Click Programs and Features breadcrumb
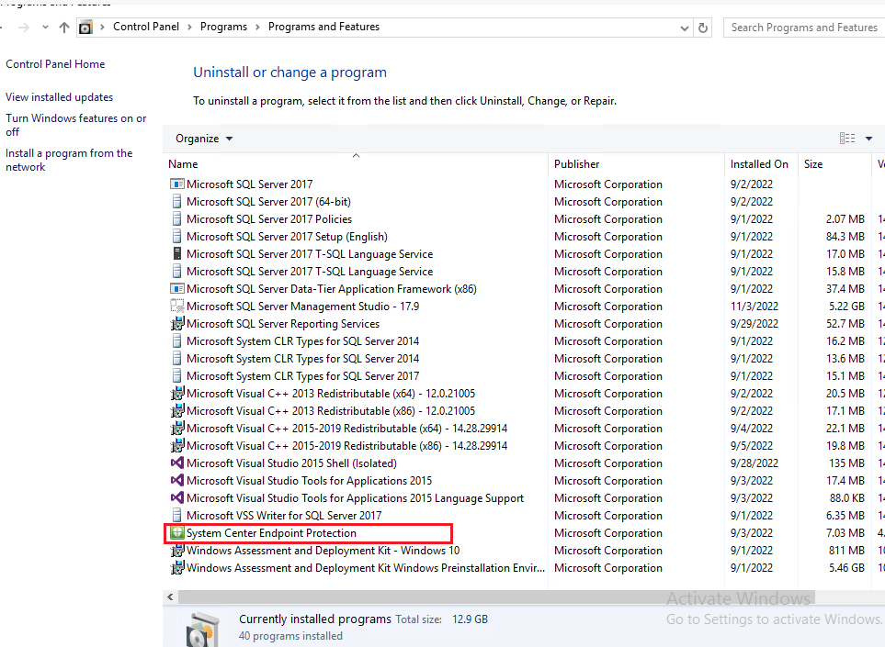Viewport: 885px width, 647px height. [323, 27]
